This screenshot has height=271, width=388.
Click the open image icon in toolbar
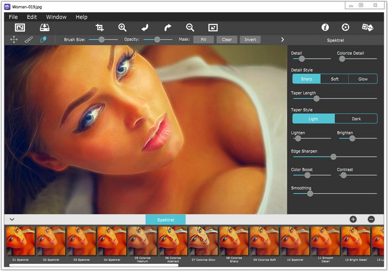pos(20,28)
